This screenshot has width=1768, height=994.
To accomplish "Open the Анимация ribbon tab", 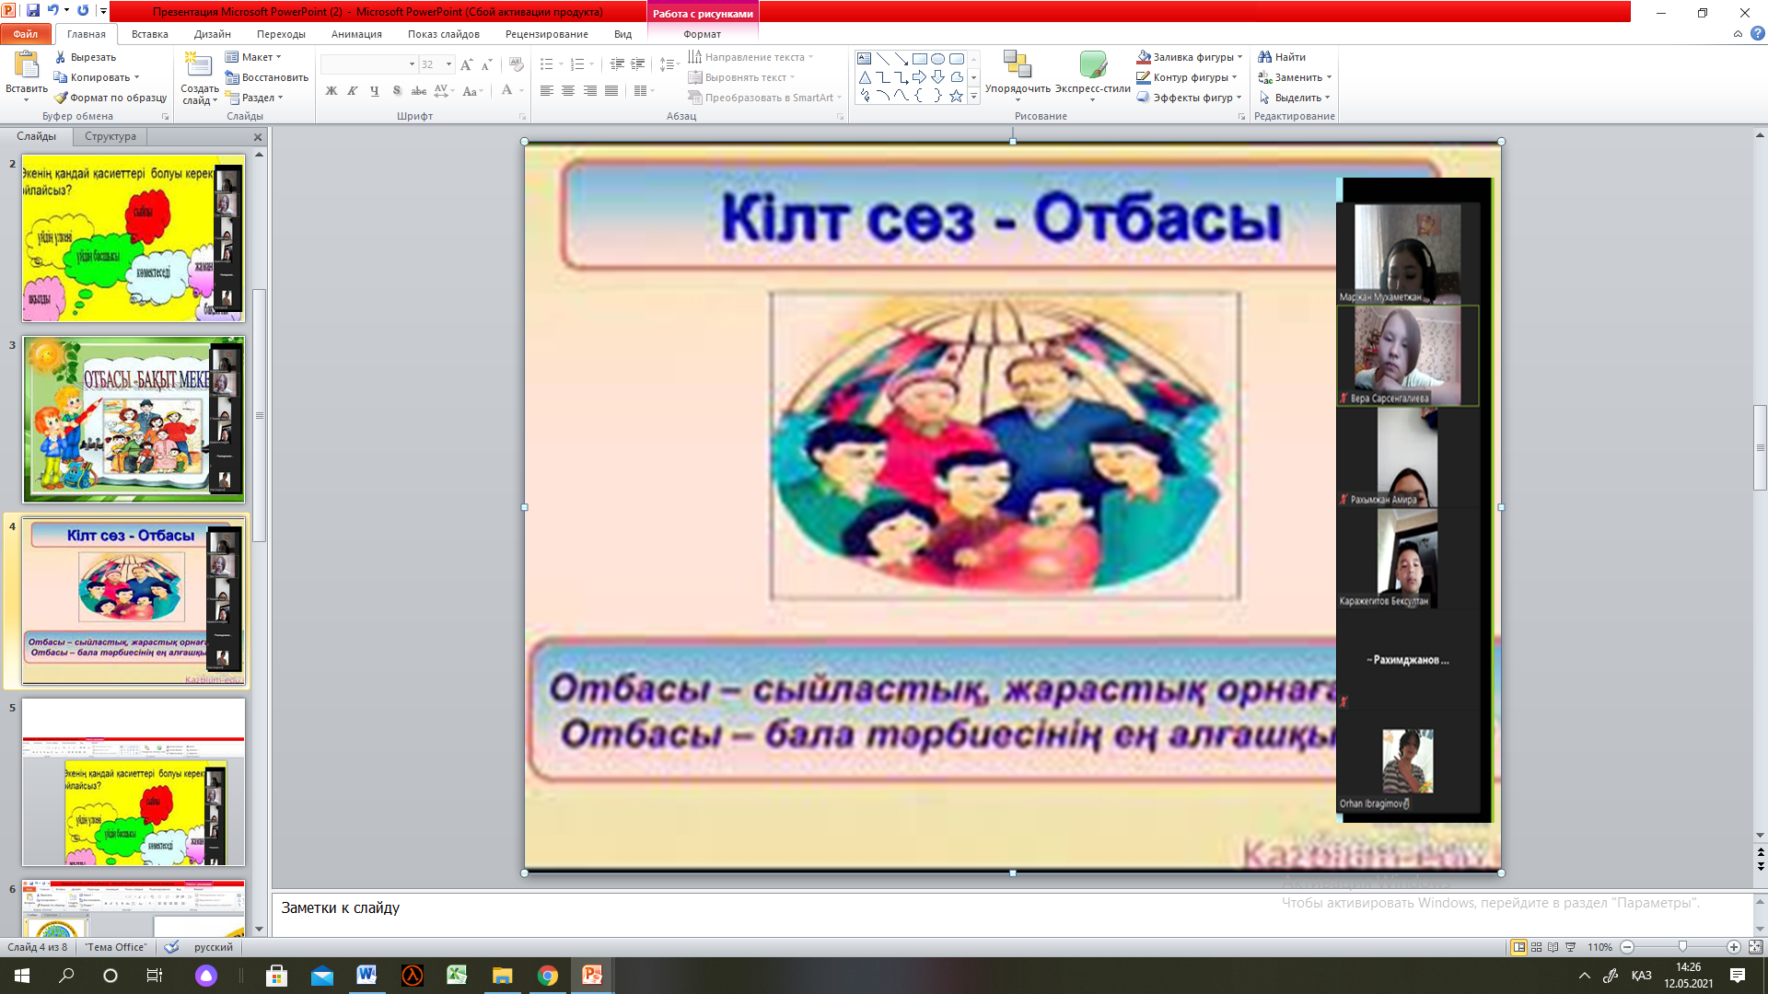I will click(x=356, y=34).
